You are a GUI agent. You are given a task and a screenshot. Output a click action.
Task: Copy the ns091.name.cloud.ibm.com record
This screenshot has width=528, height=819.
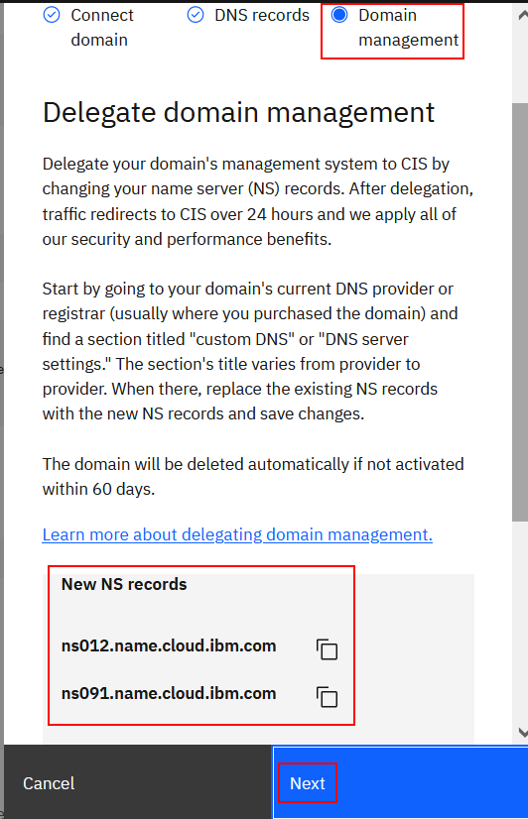[327, 697]
